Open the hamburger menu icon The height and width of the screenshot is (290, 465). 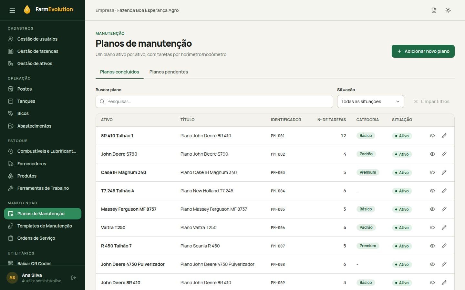pyautogui.click(x=12, y=10)
